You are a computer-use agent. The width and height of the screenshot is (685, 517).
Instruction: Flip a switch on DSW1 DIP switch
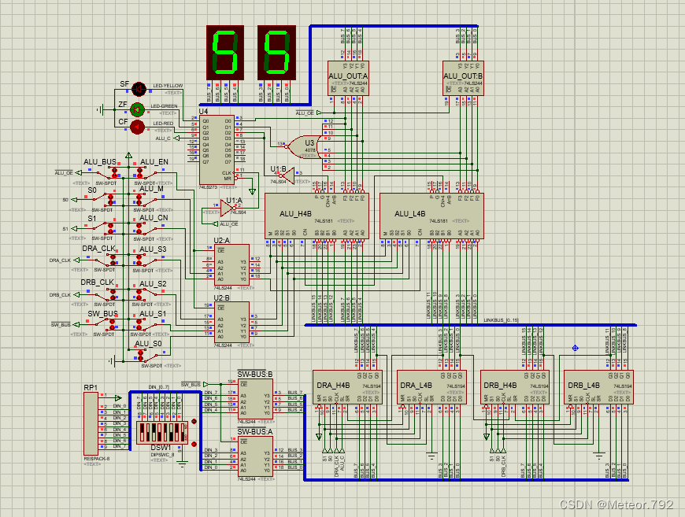point(162,433)
